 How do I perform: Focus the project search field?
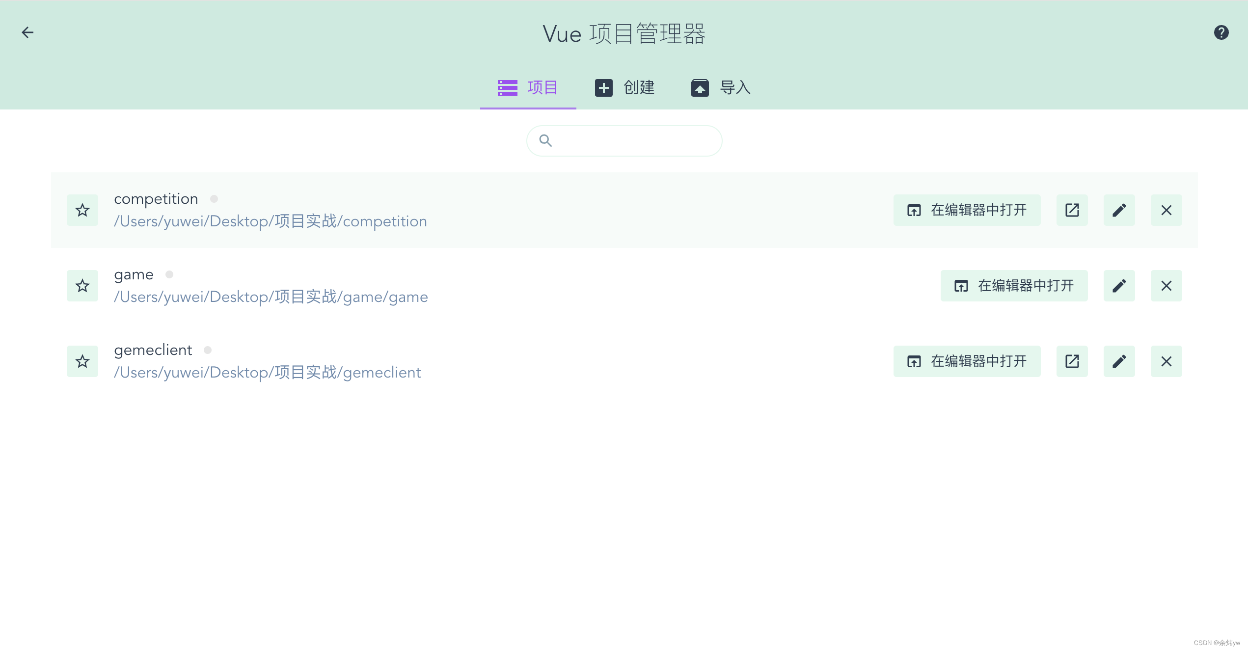tap(624, 141)
